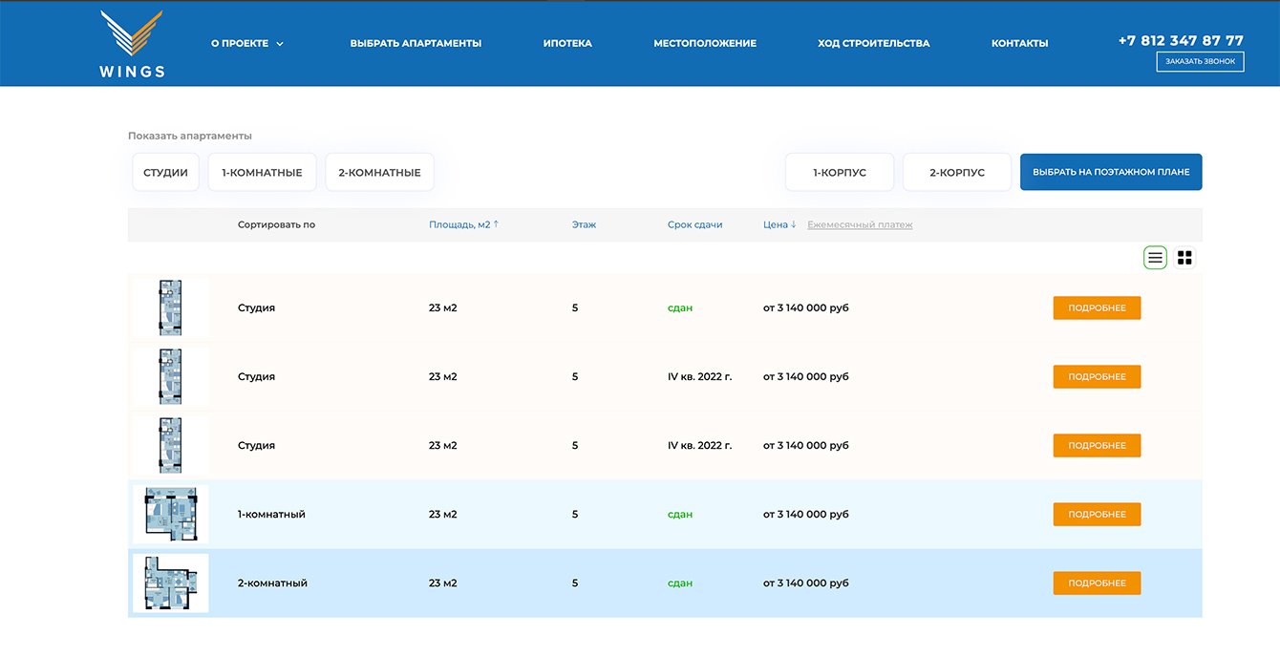Sort by Цена column

tap(779, 225)
